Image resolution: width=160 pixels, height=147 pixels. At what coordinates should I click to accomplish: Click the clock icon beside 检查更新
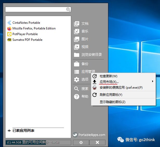pyautogui.click(x=95, y=76)
